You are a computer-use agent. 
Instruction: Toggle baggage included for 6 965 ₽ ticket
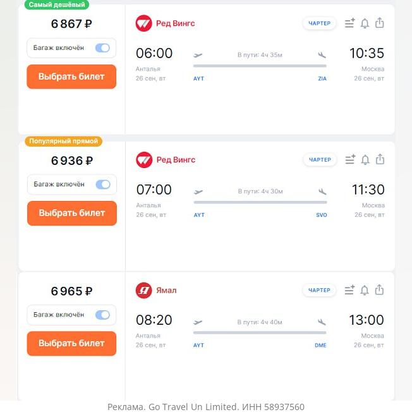tap(102, 315)
